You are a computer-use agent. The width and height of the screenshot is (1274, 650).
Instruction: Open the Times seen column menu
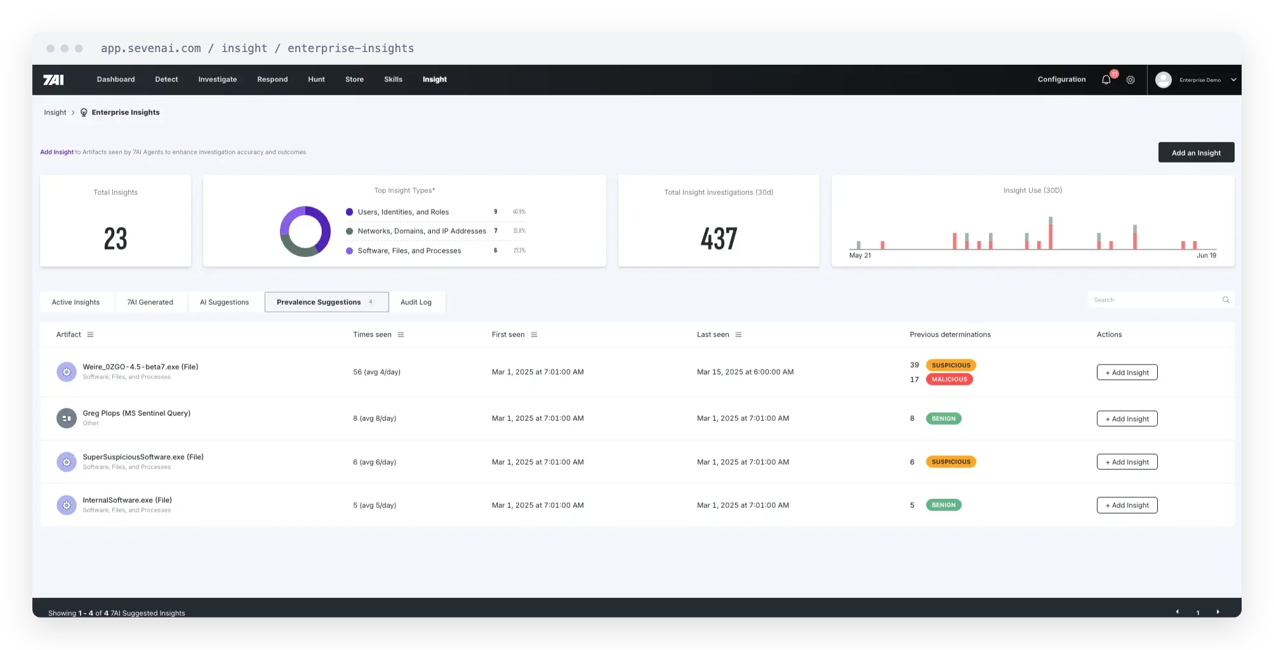pyautogui.click(x=401, y=335)
